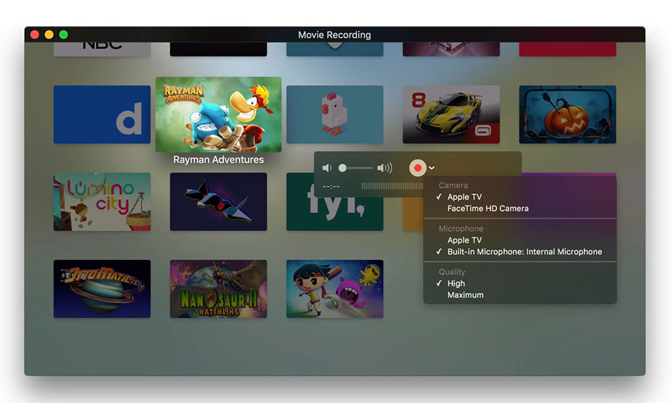Choose FaceTime HD Camera as camera source

pos(488,209)
